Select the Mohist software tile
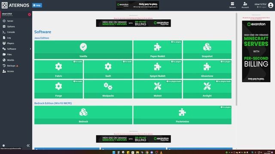This screenshot has width=275, height=154. [x=158, y=89]
